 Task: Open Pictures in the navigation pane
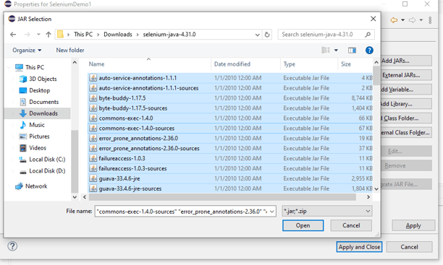click(39, 136)
